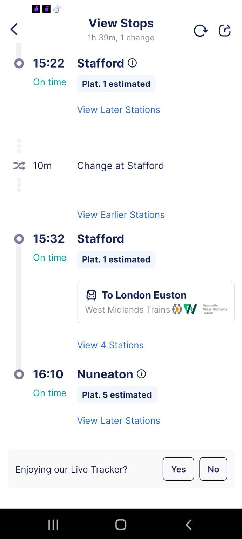Refresh the live journey tracker
The width and height of the screenshot is (242, 539).
click(201, 31)
